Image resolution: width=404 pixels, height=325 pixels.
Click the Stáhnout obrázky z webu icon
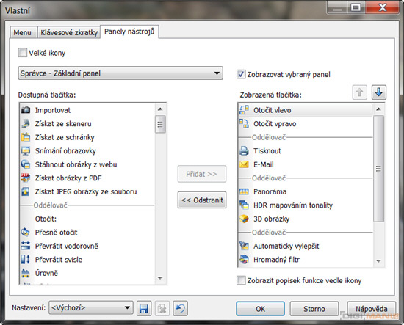[x=25, y=164]
